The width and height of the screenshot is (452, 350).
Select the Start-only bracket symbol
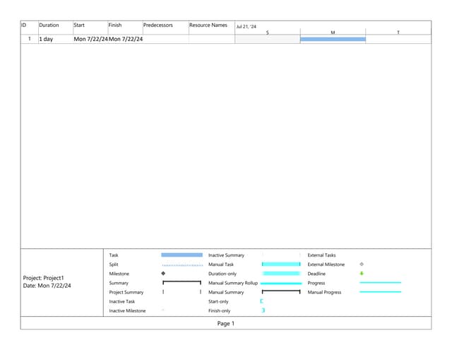pos(262,301)
